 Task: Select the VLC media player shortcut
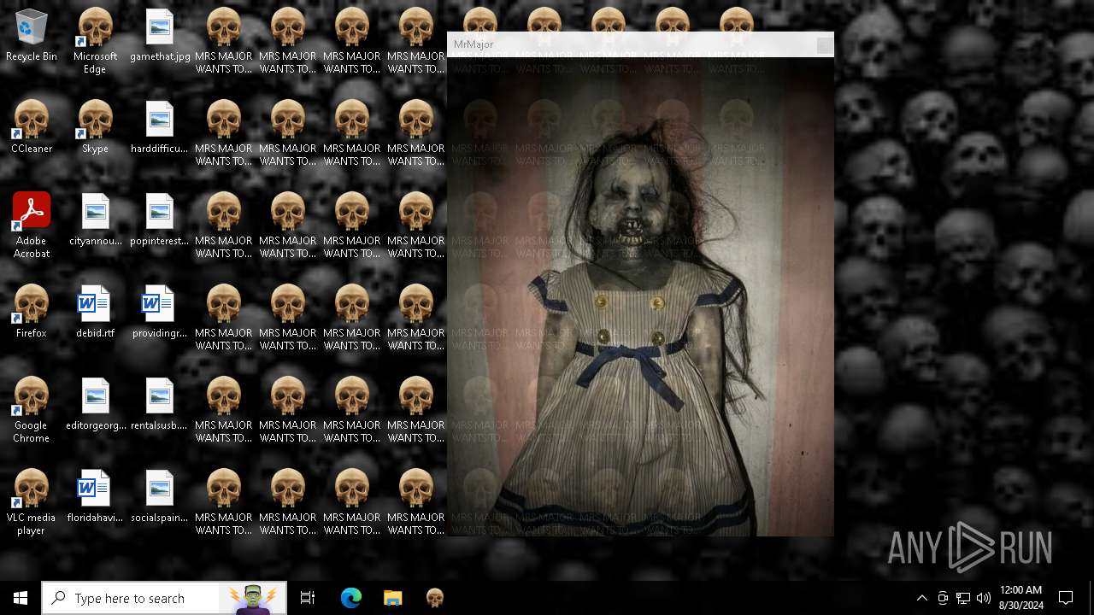[x=32, y=503]
